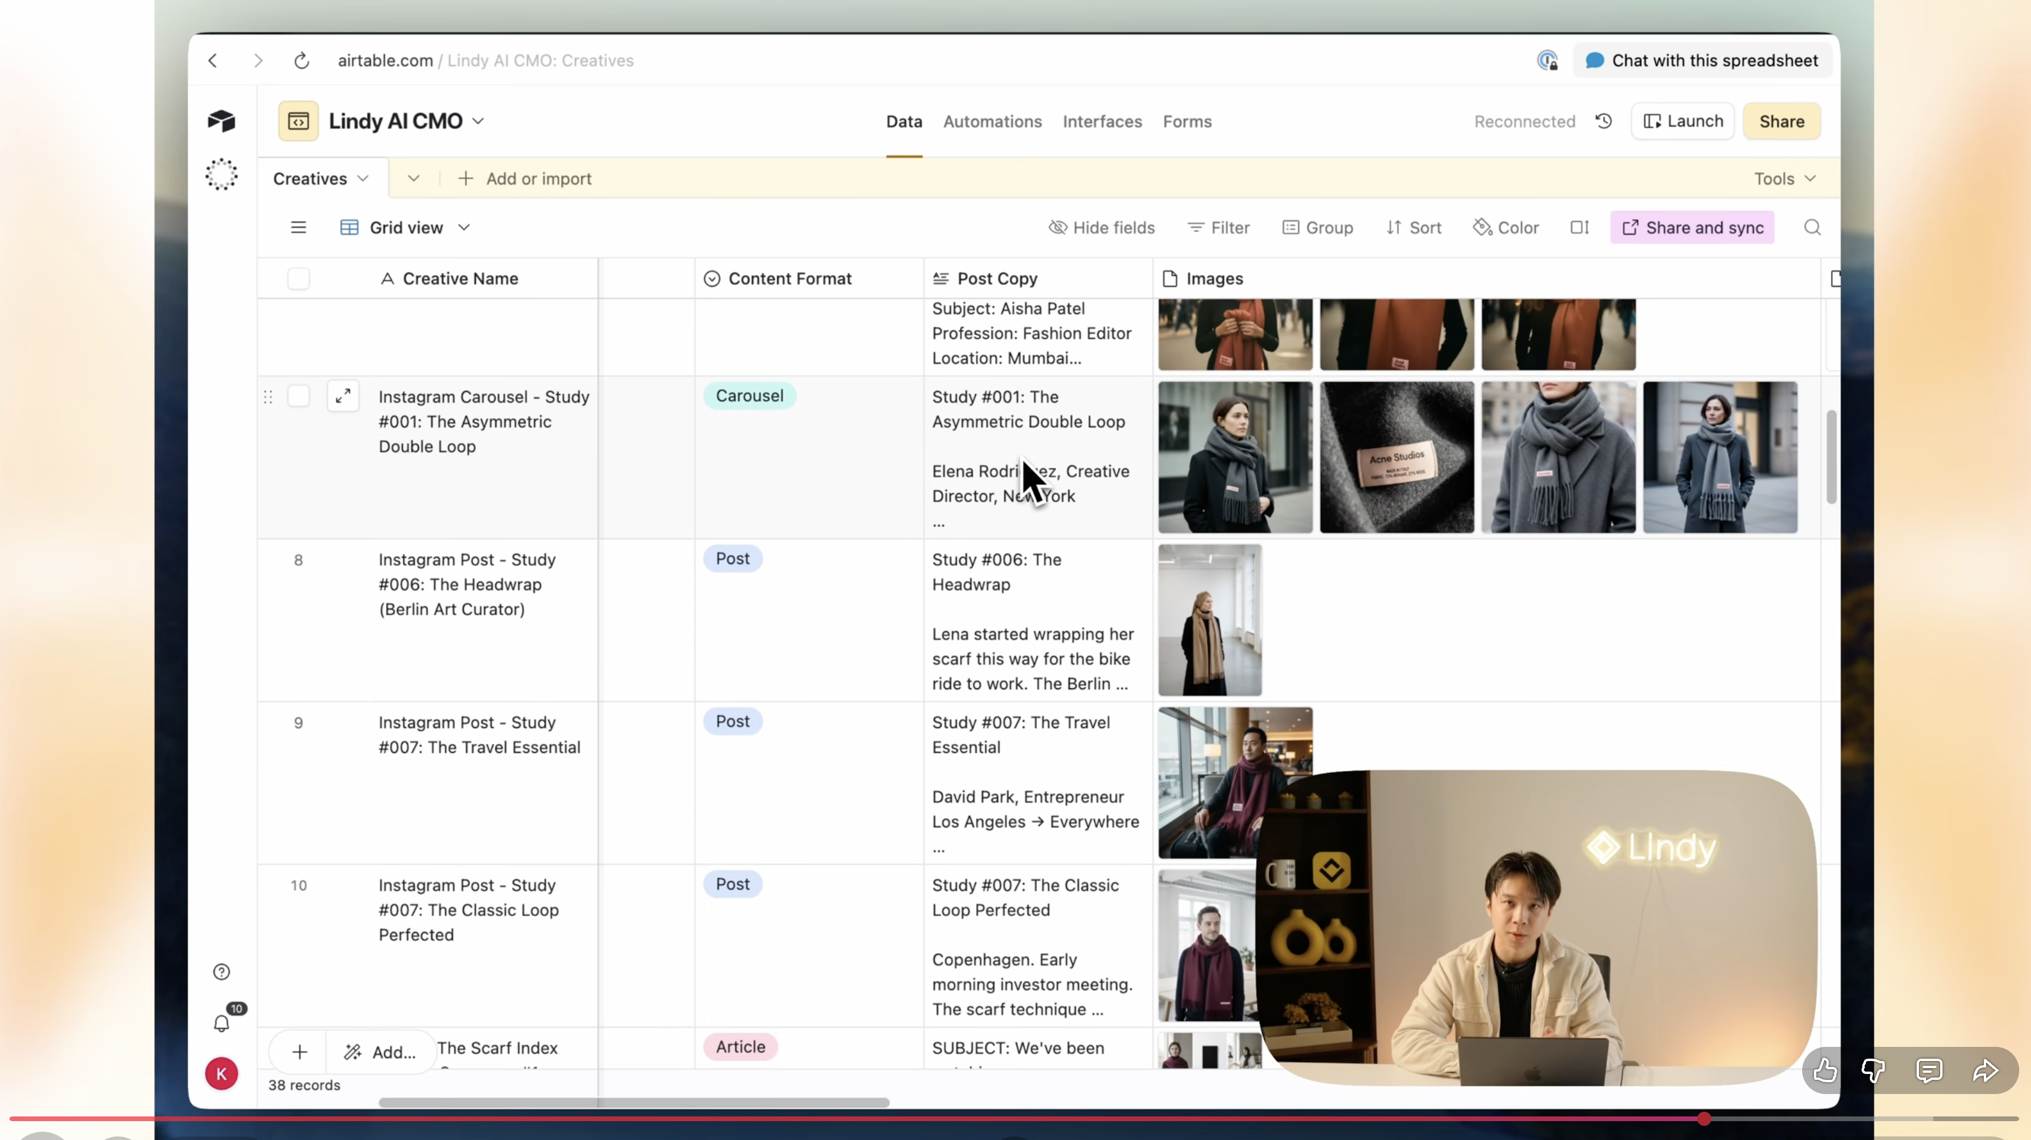Reload the page with refresh icon
Viewport: 2031px width, 1140px height.
301,61
